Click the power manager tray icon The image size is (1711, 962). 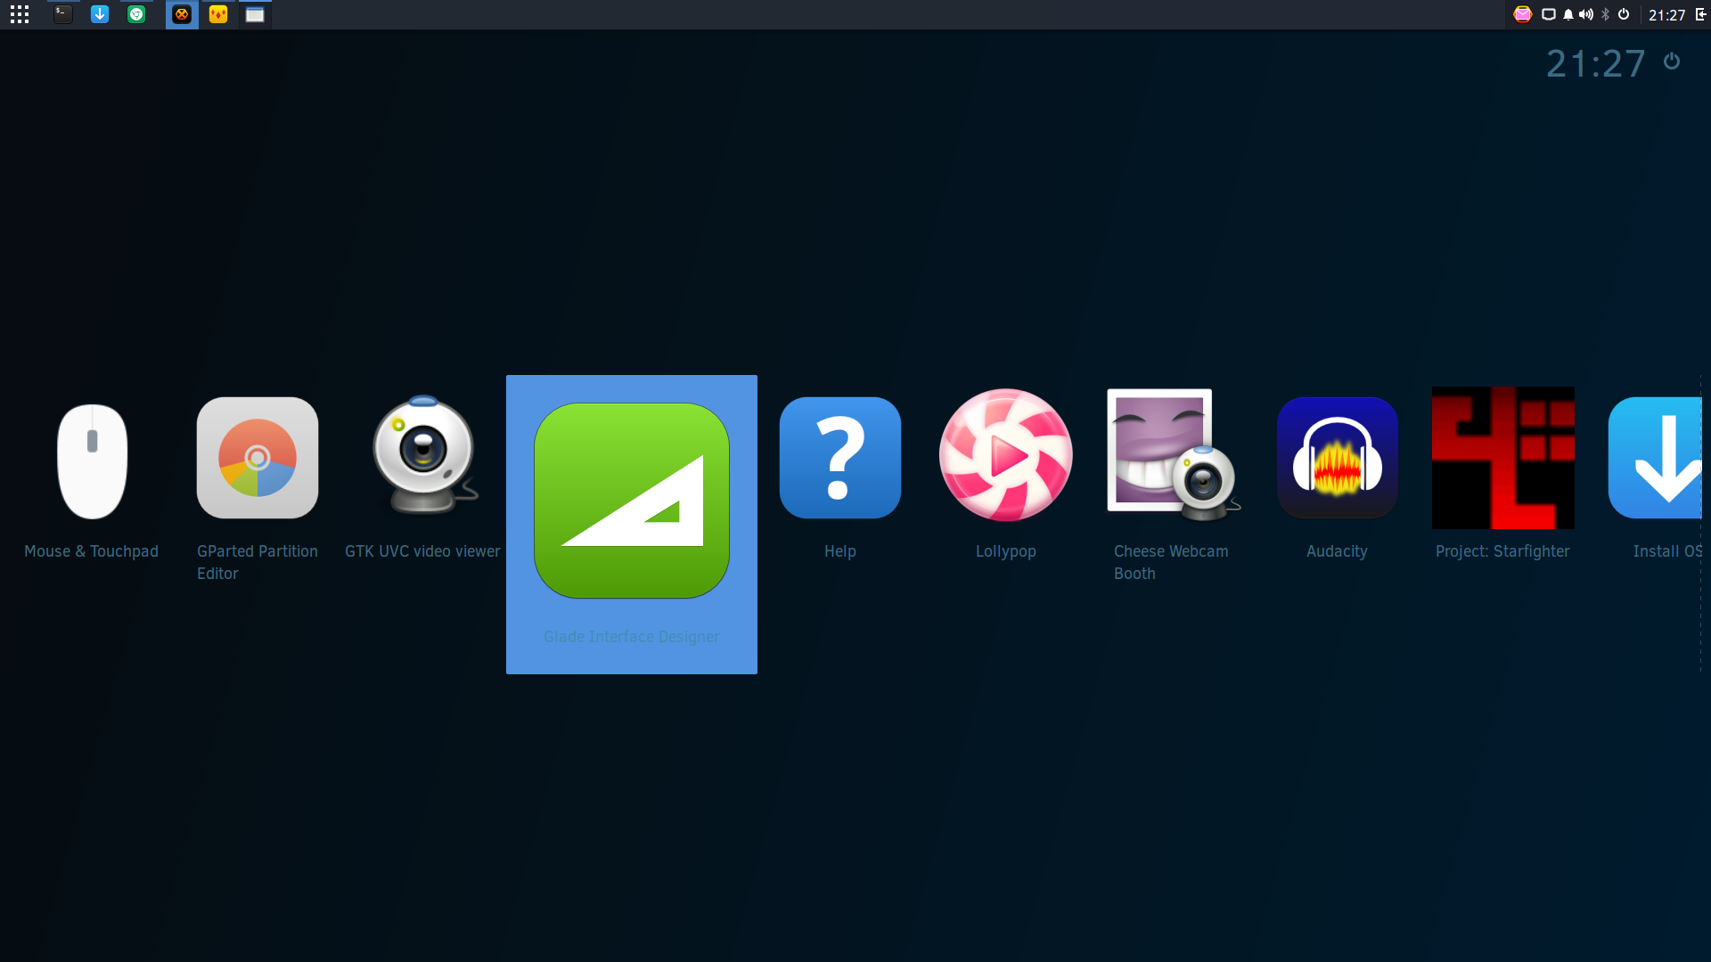1624,14
